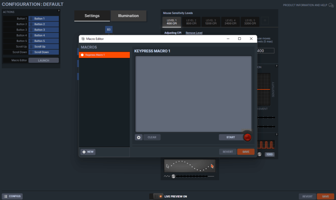
Task: Click START to begin macro recording
Action: coord(231,137)
